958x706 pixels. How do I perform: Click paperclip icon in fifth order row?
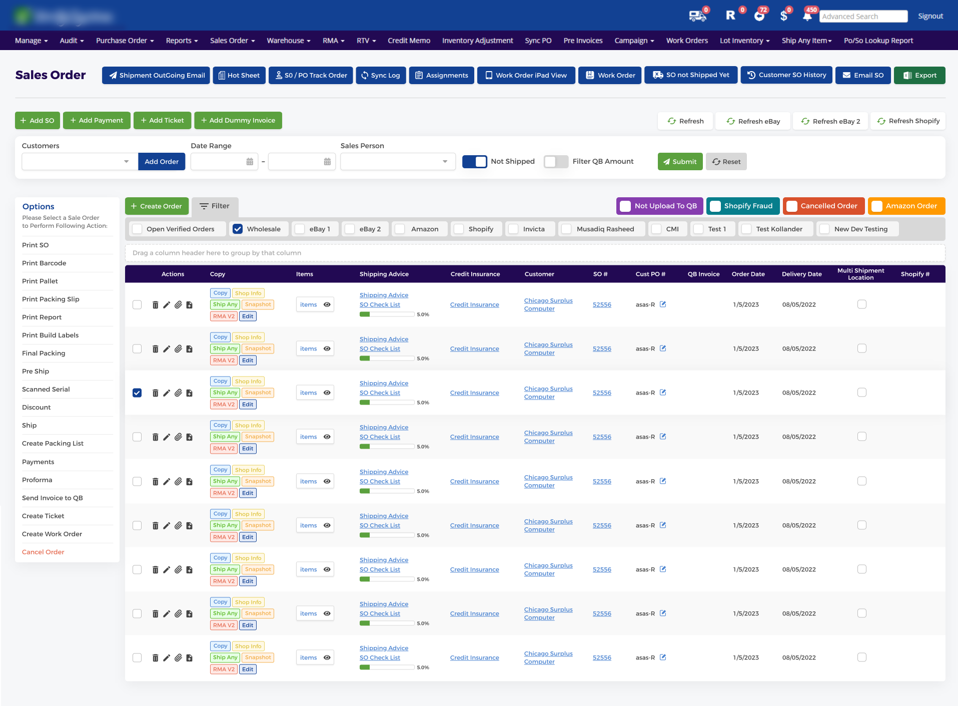(x=178, y=482)
